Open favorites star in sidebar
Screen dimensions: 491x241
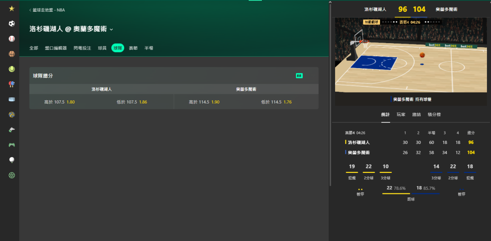point(11,9)
